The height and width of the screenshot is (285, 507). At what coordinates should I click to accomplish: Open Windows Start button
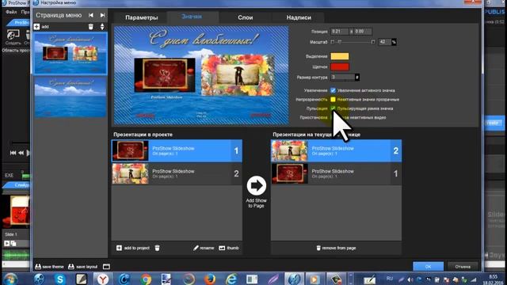[10, 279]
